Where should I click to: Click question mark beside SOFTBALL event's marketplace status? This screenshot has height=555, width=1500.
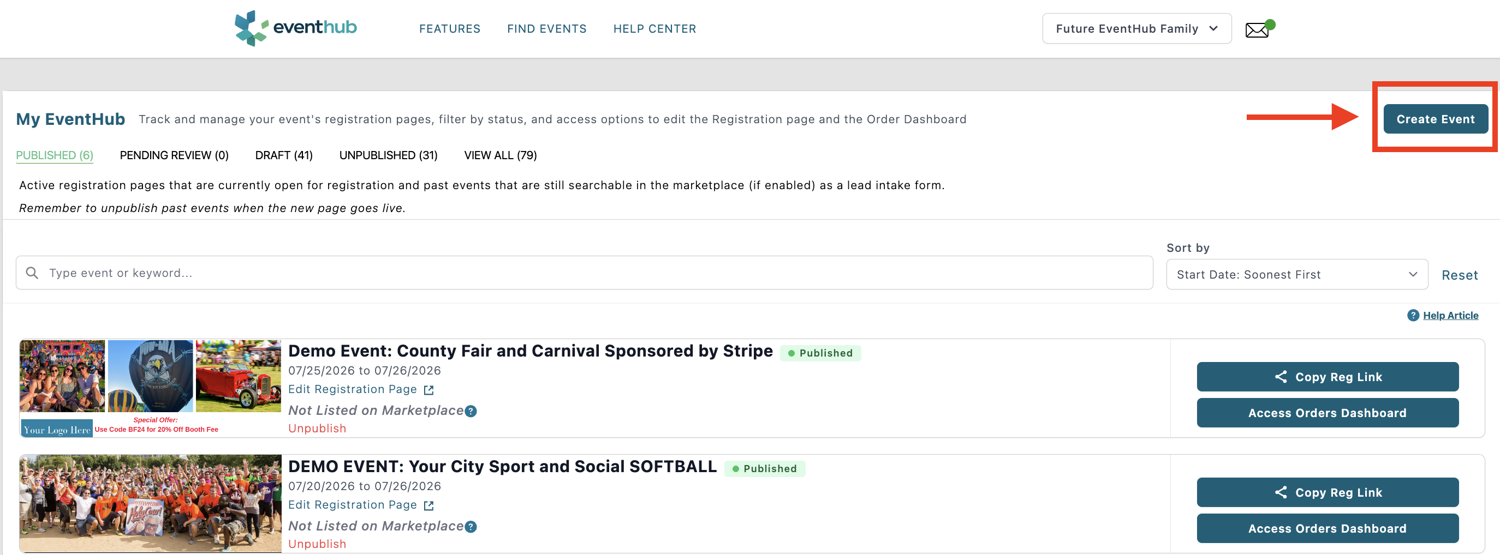(x=470, y=527)
